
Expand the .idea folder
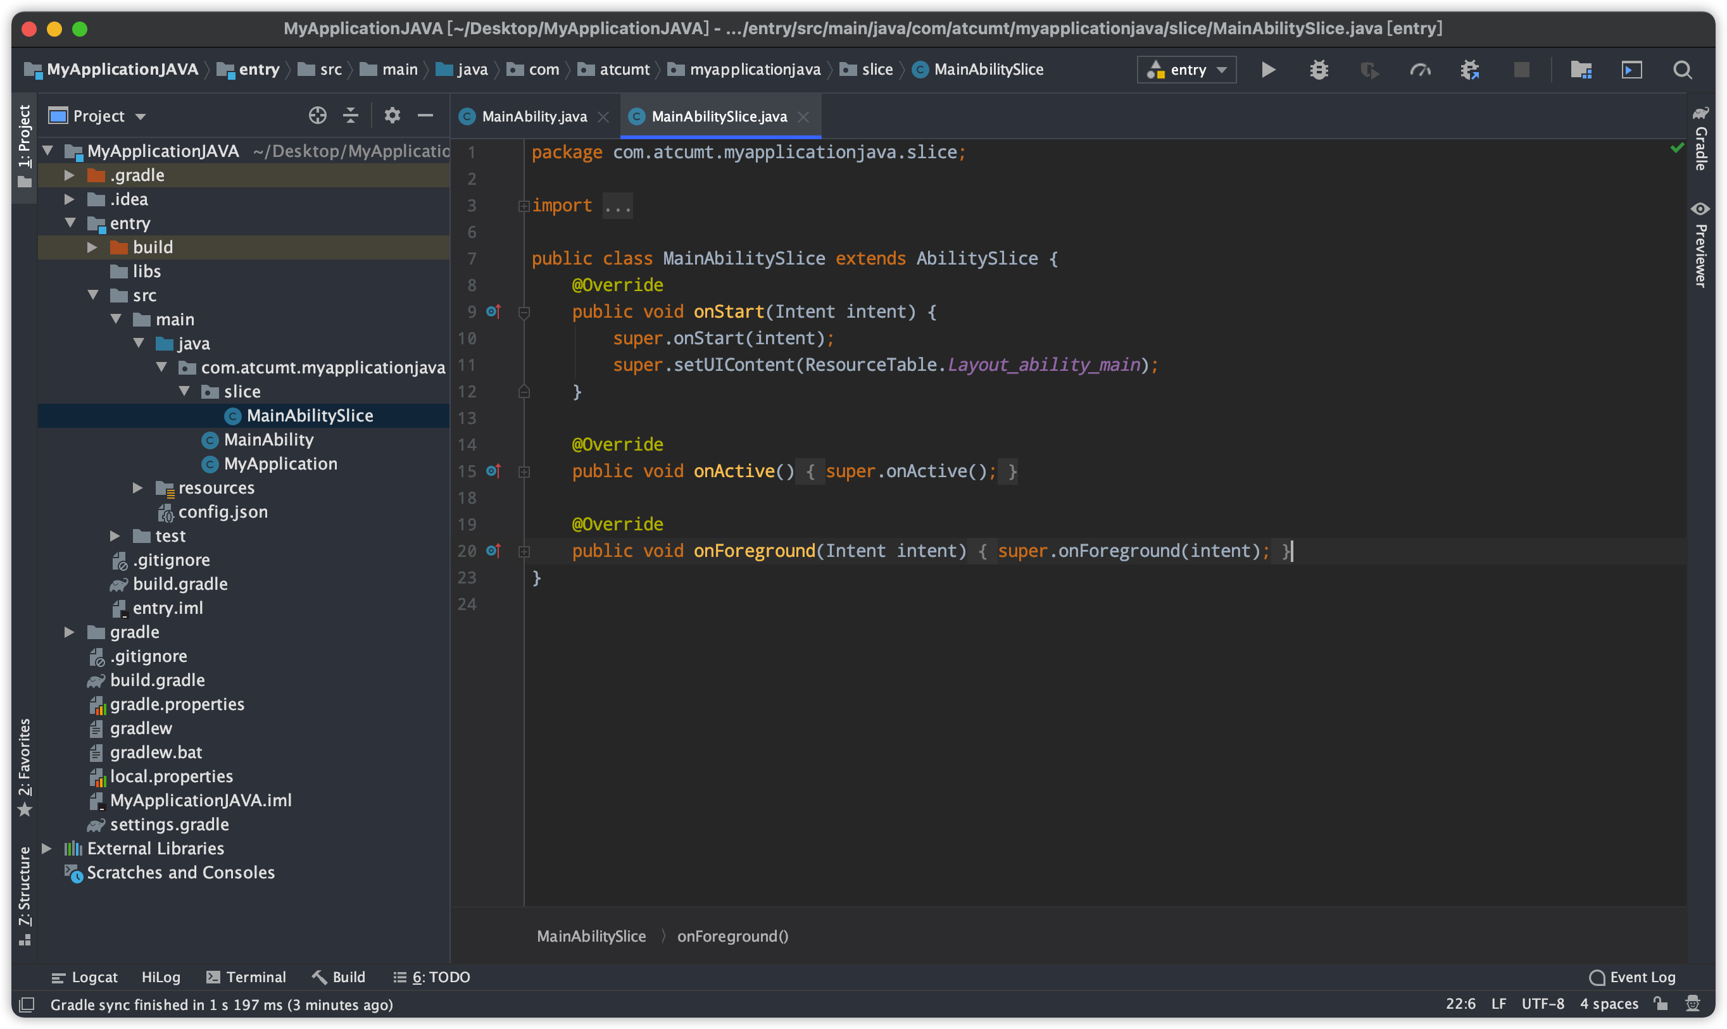tap(68, 199)
